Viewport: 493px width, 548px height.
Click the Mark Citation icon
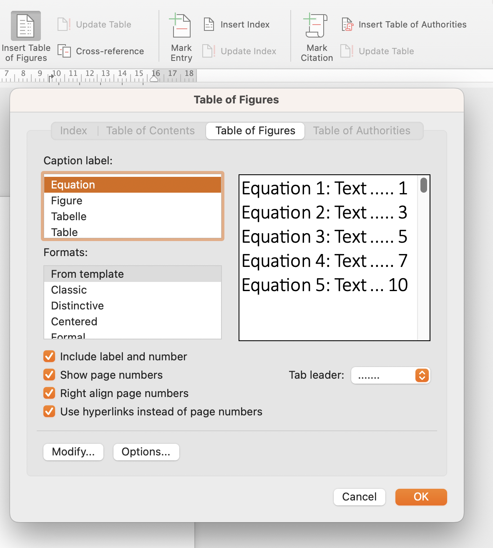[317, 26]
